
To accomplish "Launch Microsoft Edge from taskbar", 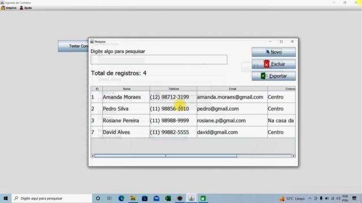I will click(121, 198).
